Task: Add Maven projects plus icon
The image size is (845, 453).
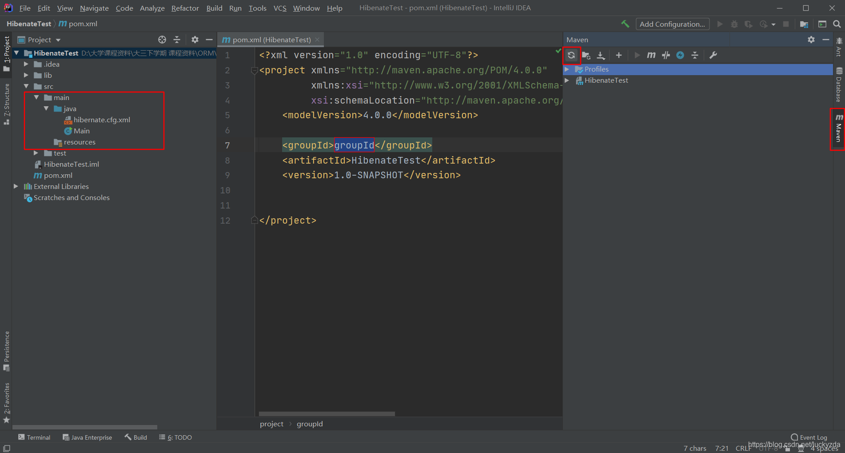Action: click(619, 55)
